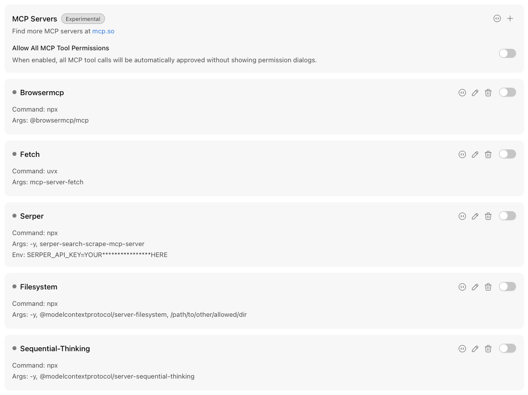The width and height of the screenshot is (528, 395).
Task: Enable Allow All MCP Tool Permissions
Action: coord(507,53)
